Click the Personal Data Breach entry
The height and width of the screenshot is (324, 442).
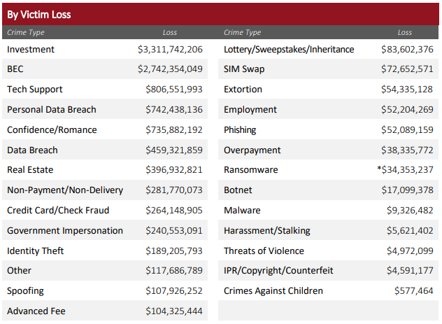pyautogui.click(x=52, y=110)
